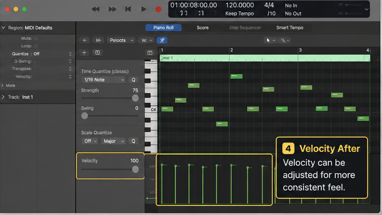
Task: Open the Quantize: Off stepper menu
Action: click(x=70, y=54)
